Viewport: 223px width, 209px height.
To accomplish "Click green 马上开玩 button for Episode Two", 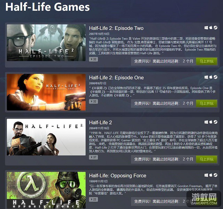I will 207,61.
